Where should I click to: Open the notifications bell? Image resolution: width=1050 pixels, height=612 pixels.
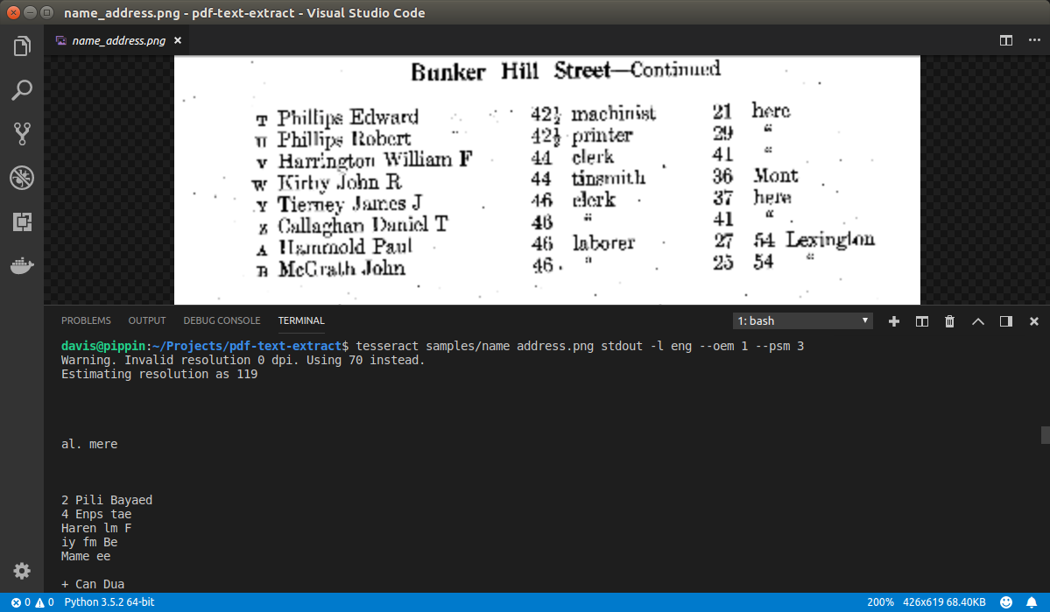(1032, 602)
